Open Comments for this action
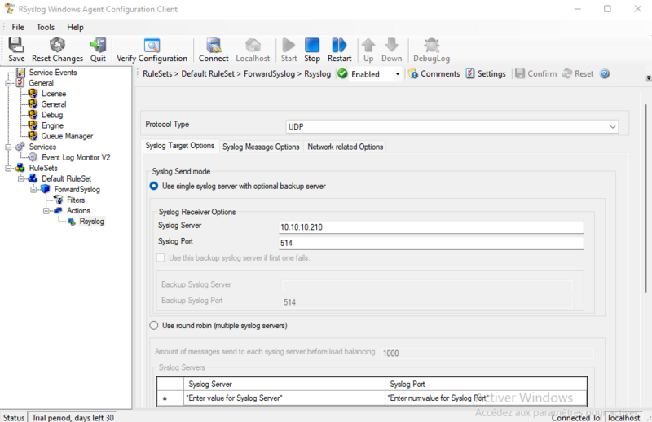Viewport: 652px width, 422px height. pyautogui.click(x=434, y=74)
